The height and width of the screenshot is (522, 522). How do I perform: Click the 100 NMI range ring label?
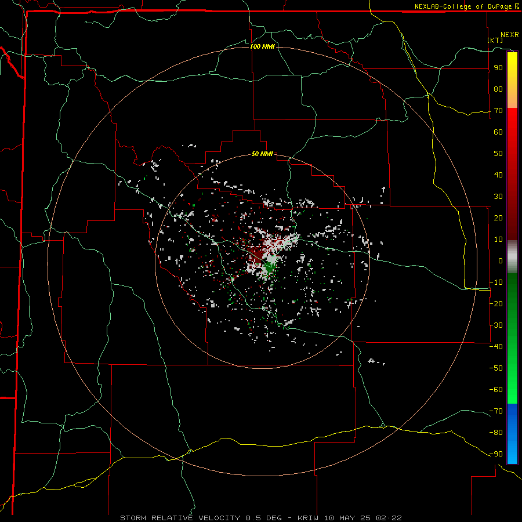pos(262,46)
